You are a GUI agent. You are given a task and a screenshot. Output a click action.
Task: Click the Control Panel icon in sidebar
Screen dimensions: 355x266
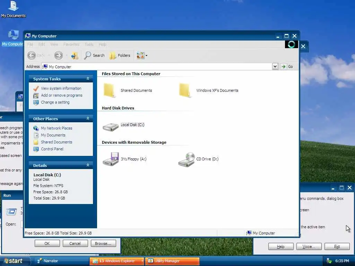[36, 149]
